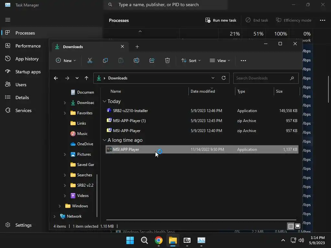Click End task button in Task Manager
This screenshot has width=331, height=248.
pyautogui.click(x=257, y=20)
